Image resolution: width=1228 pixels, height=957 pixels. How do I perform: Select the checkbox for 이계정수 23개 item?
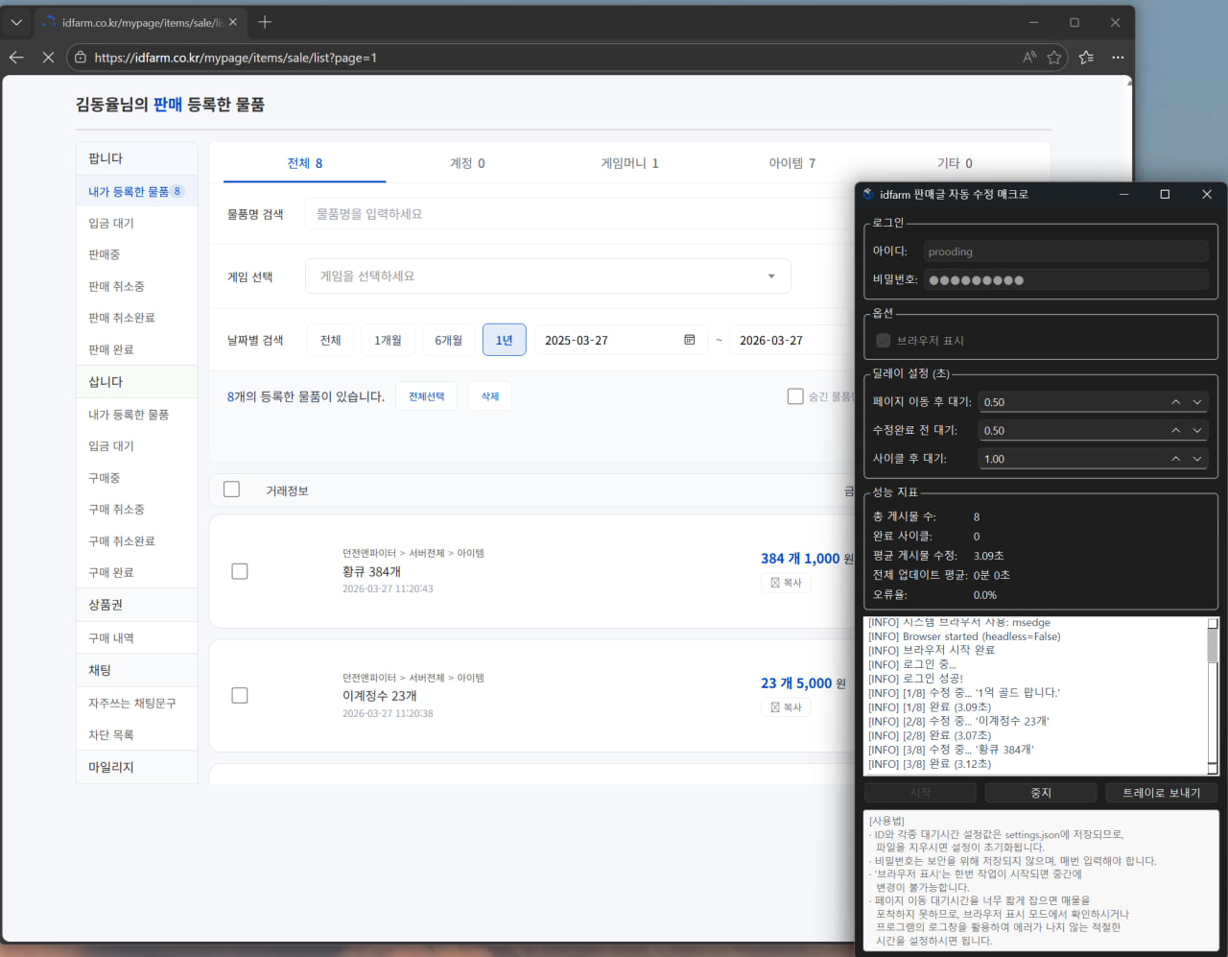pos(240,695)
